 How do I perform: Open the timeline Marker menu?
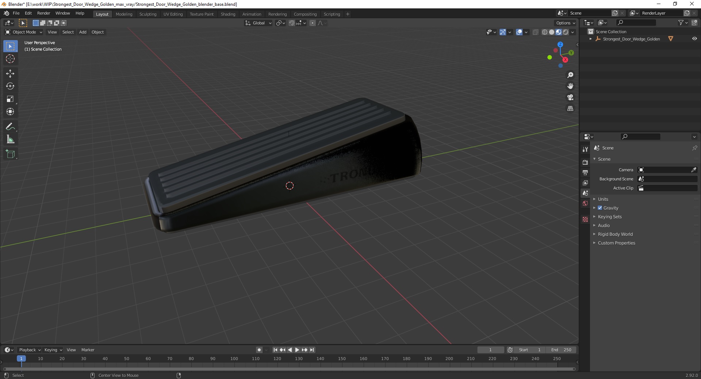(x=88, y=350)
